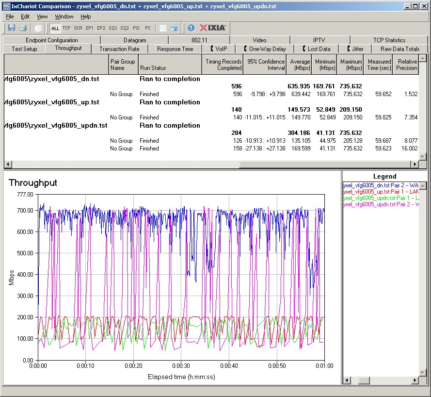431x397 pixels.
Task: Click legend horizontal scroll right arrow
Action: click(x=415, y=380)
